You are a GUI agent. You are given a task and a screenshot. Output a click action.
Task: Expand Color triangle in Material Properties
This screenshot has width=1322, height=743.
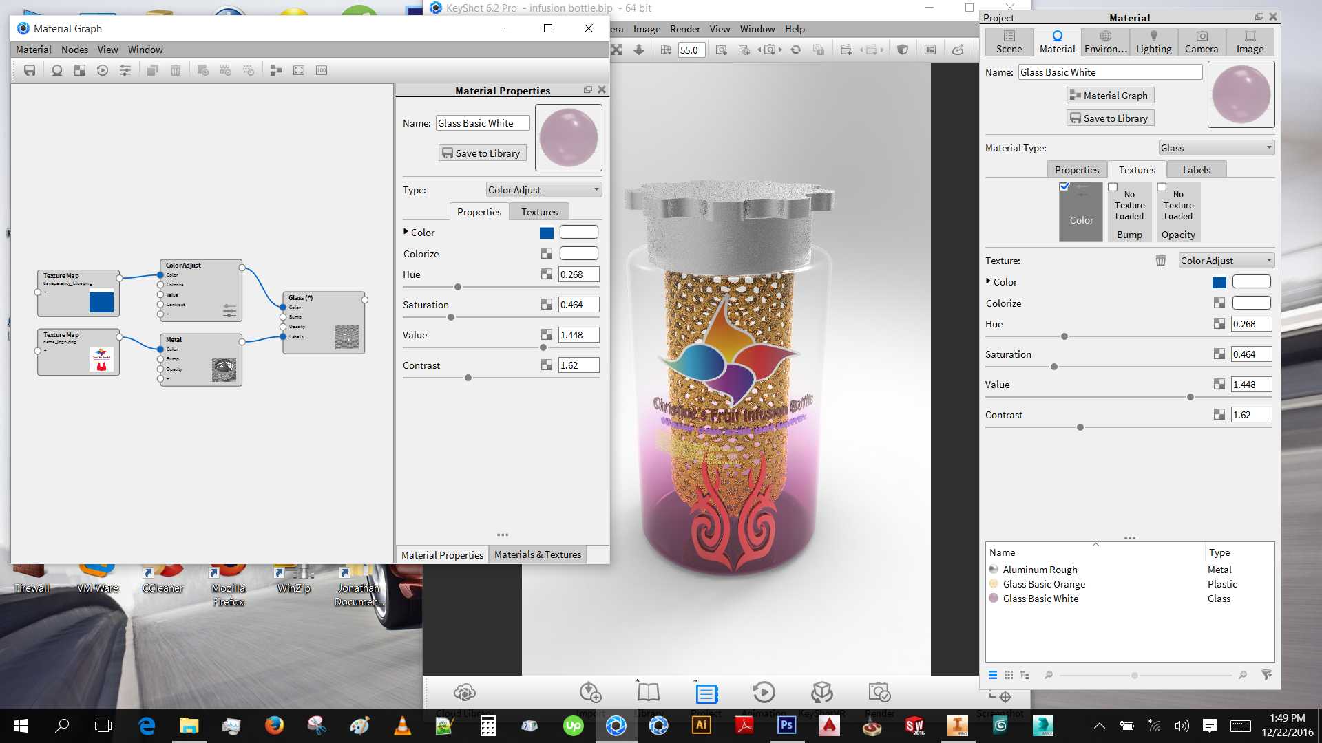point(406,232)
